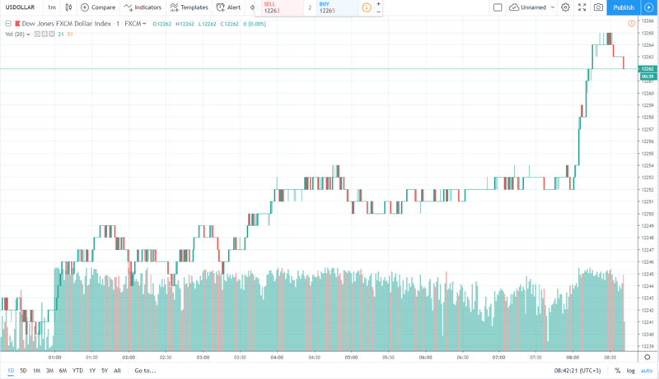Viewport: 659px width, 379px height.
Task: Open the layout selector square icon
Action: point(498,7)
